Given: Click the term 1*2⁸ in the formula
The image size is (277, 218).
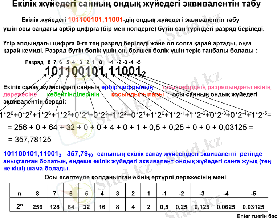Looking at the screenshot, I should (x=7, y=115).
